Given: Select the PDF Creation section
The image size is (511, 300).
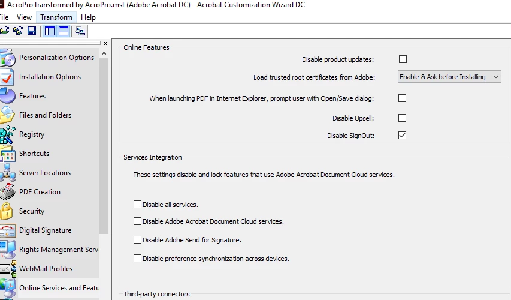Looking at the screenshot, I should point(40,192).
